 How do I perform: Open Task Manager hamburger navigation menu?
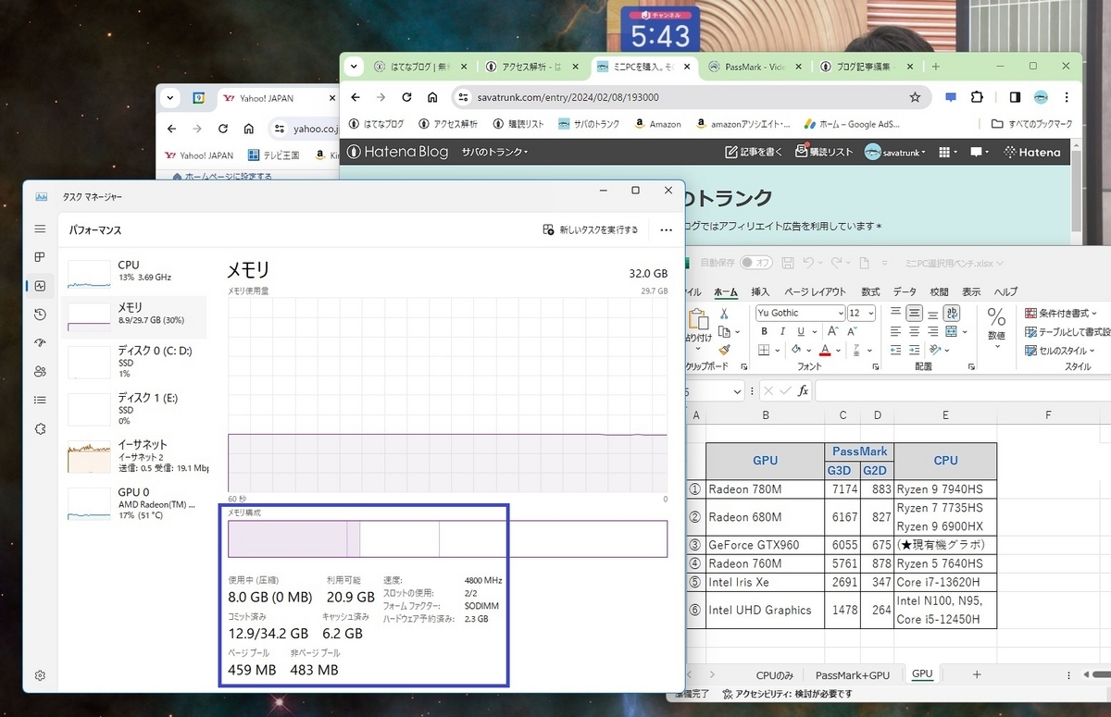(x=40, y=229)
